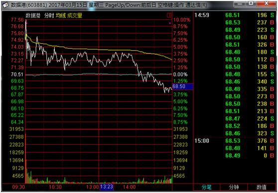278x193 pixels.
Task: Click the 数据港 stock name label
Action: [x=33, y=15]
